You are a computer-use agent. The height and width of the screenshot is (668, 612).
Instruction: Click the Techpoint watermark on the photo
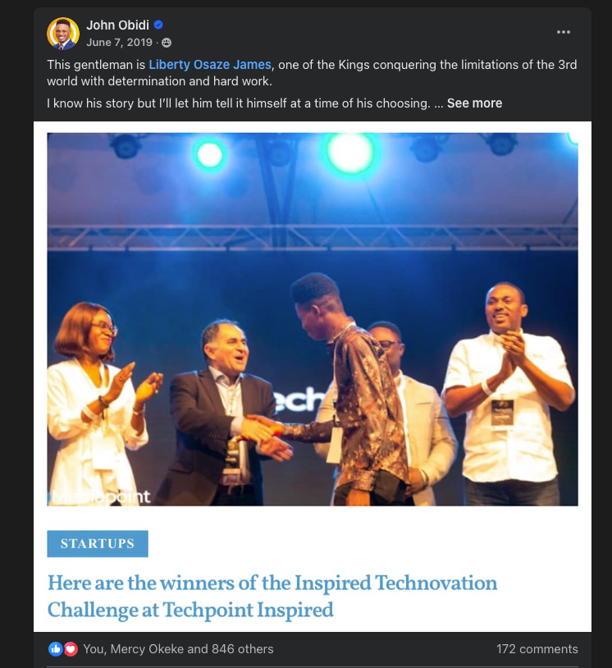(x=98, y=496)
